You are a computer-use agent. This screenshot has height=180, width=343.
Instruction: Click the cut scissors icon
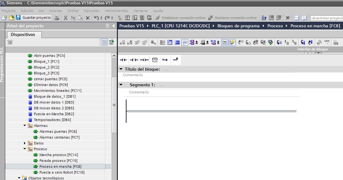point(65,18)
